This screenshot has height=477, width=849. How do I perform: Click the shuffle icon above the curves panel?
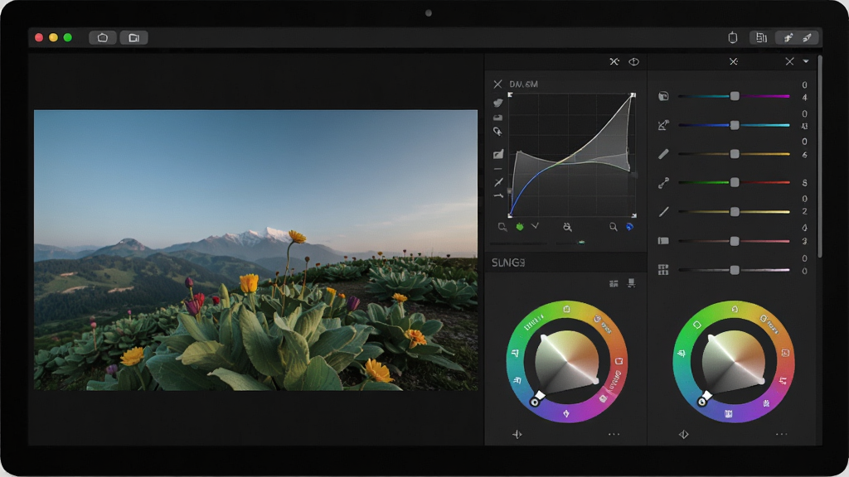pos(614,61)
